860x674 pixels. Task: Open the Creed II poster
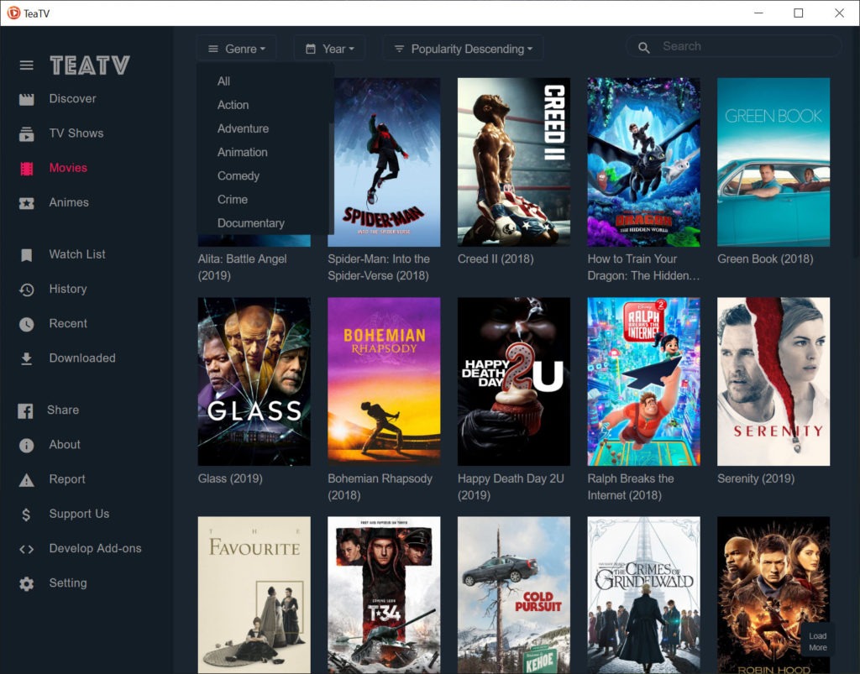click(514, 162)
